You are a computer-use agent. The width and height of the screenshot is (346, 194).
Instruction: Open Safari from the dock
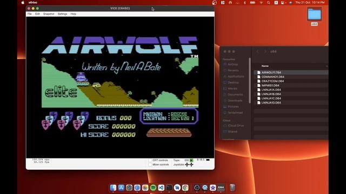tap(137, 188)
